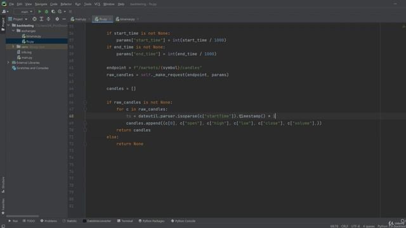Open the File menu

(11, 4)
